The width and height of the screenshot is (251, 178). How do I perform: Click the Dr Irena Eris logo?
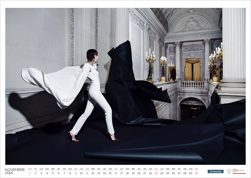point(216,171)
